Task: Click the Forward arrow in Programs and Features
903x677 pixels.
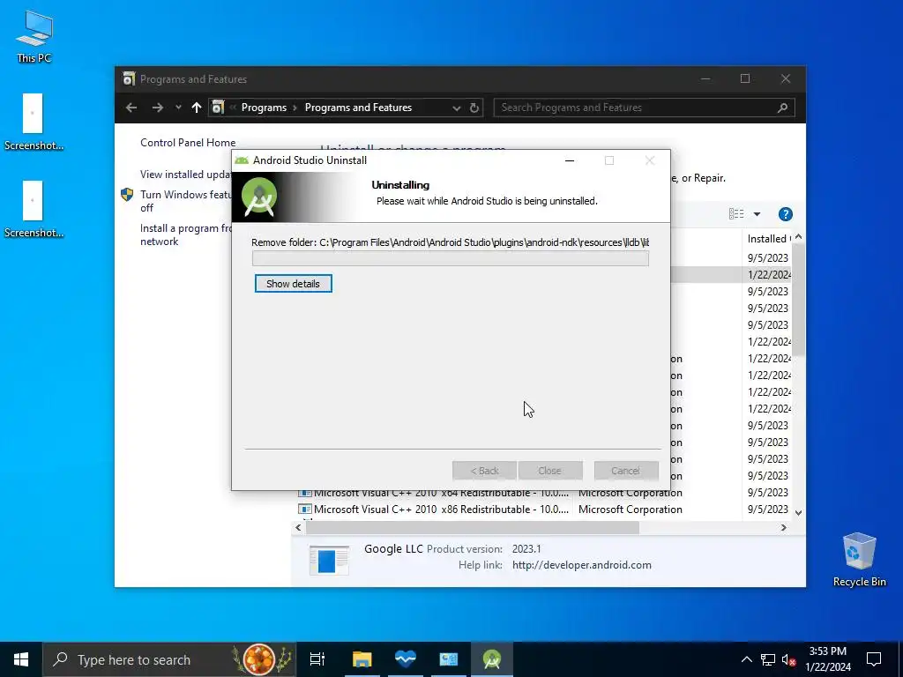Action: click(x=157, y=108)
